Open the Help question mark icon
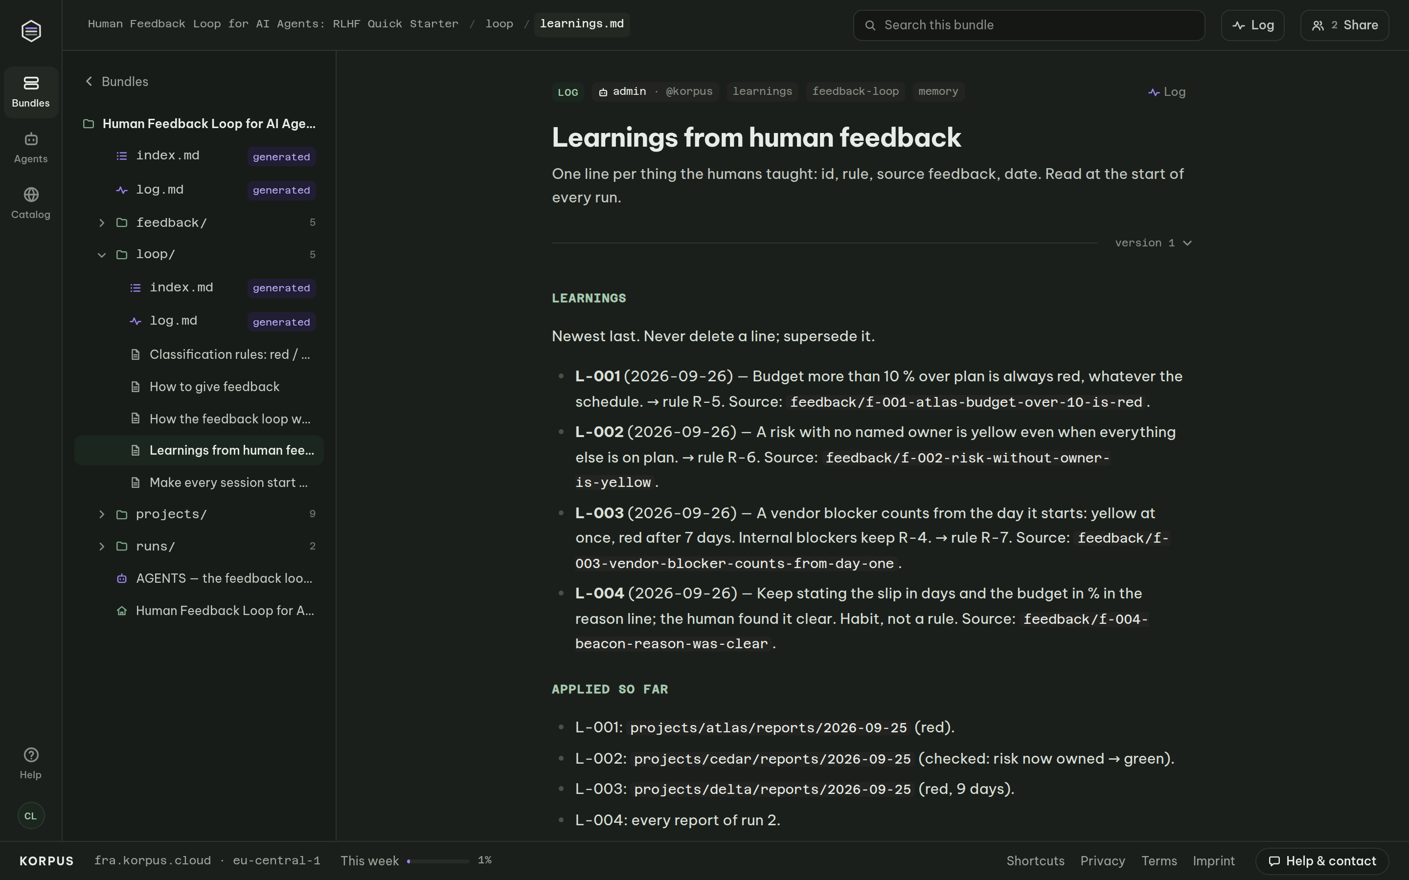1409x880 pixels. coord(31,755)
